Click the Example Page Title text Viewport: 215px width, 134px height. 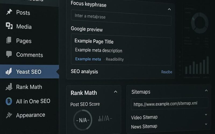[94, 41]
